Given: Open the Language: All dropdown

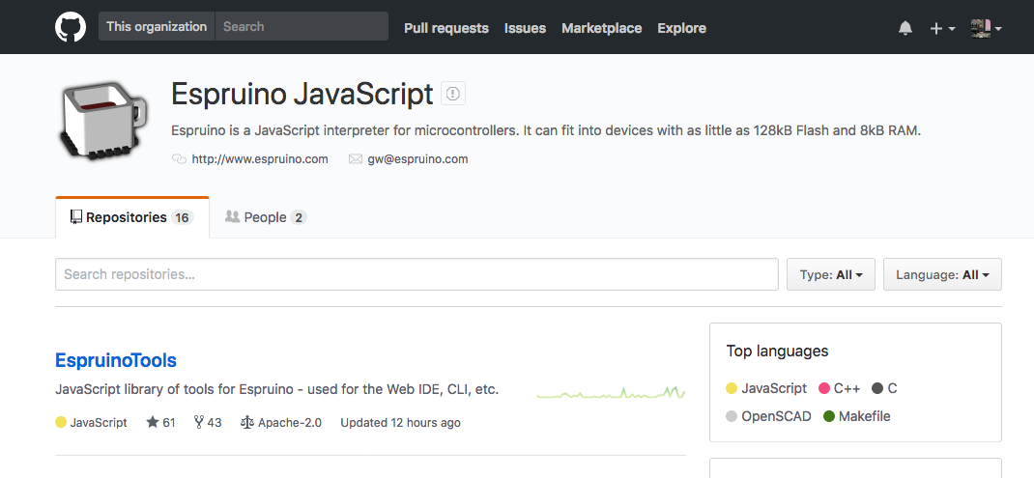Looking at the screenshot, I should point(942,274).
